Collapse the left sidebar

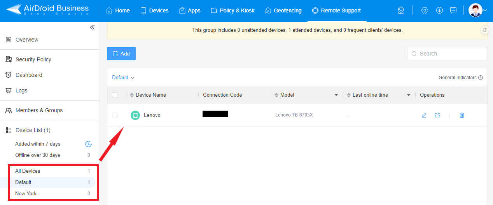(92, 27)
